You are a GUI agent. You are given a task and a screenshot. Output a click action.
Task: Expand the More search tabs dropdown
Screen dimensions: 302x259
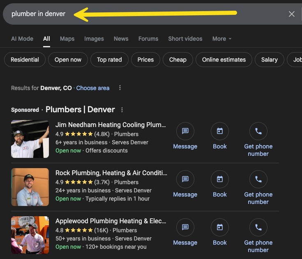click(222, 39)
